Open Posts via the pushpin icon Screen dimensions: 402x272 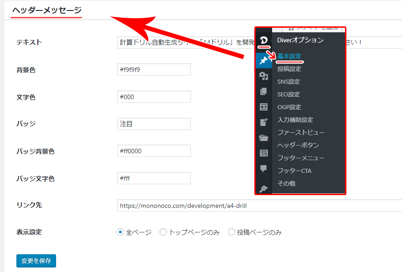coord(263,60)
